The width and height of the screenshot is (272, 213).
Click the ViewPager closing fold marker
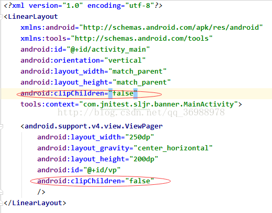[1, 192]
